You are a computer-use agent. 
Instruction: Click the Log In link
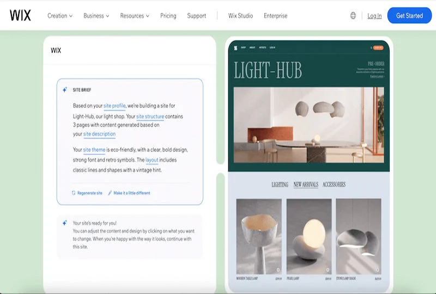[x=374, y=16]
